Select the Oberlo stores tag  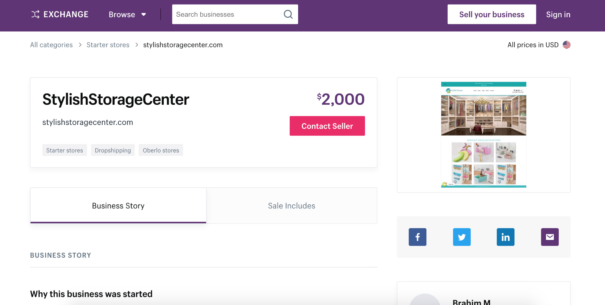point(161,150)
